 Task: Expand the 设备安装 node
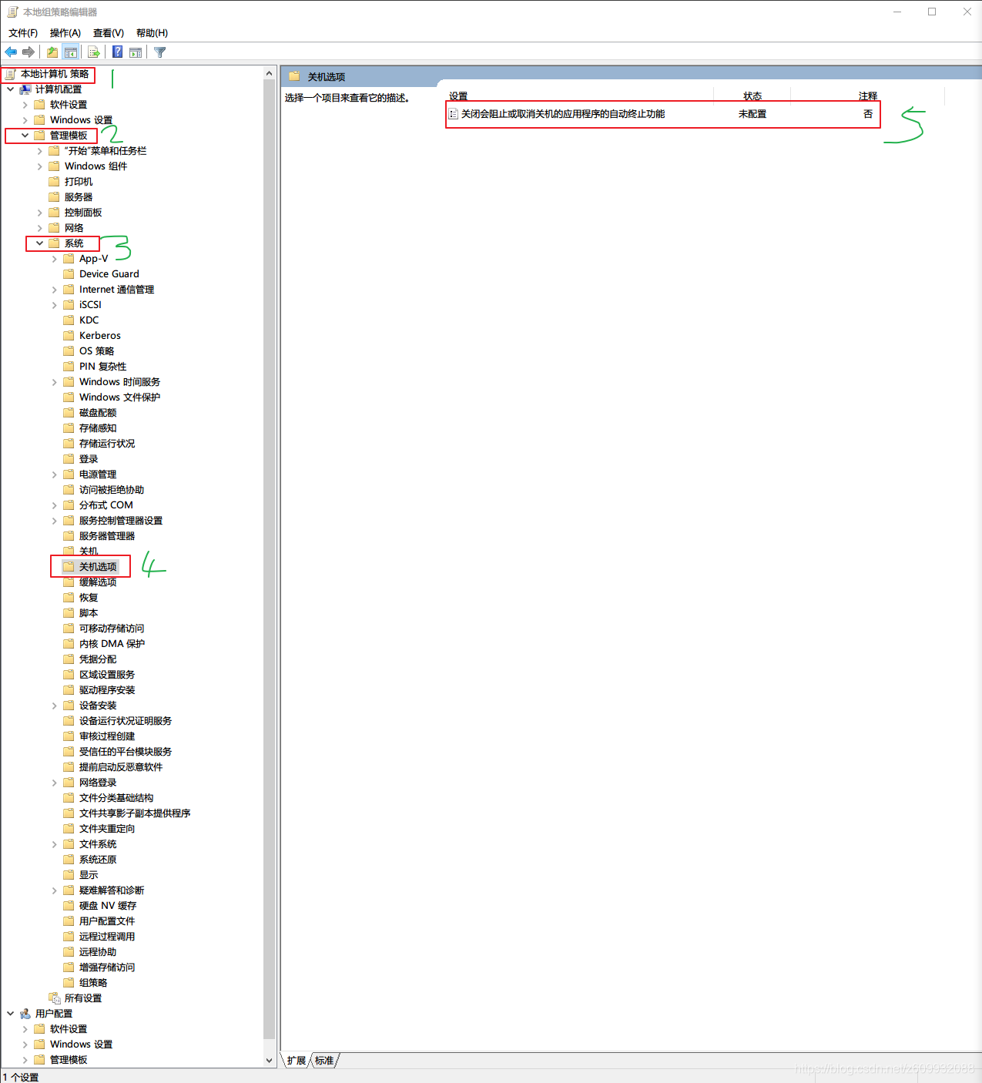coord(54,706)
